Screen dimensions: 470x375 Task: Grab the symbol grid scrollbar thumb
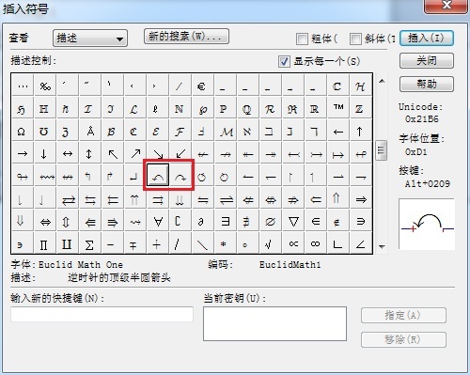[x=381, y=150]
